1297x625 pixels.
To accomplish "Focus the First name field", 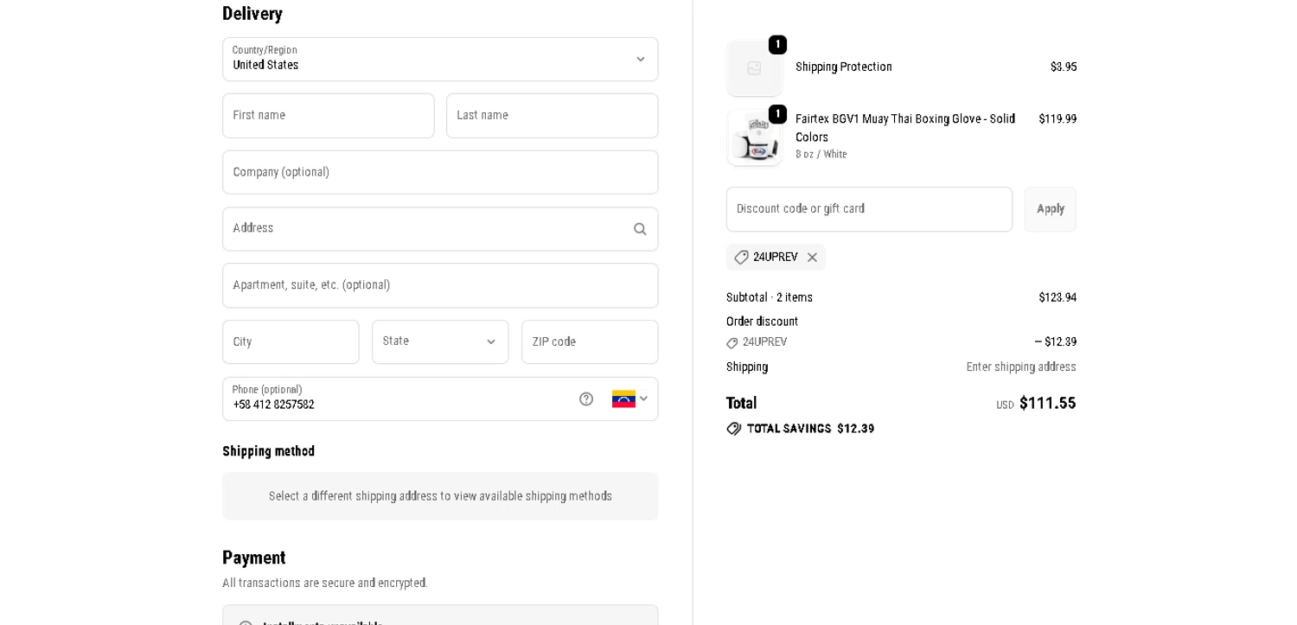I will pos(328,116).
